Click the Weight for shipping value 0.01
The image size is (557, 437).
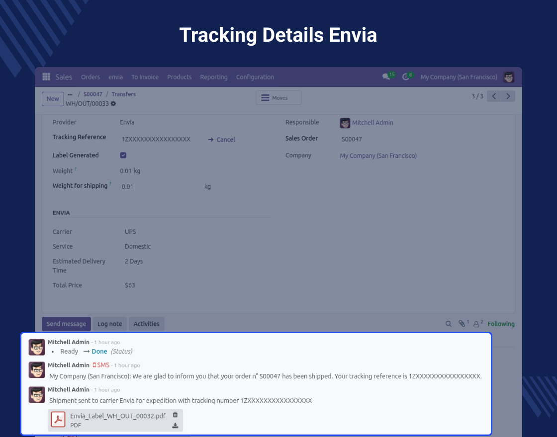pyautogui.click(x=127, y=187)
